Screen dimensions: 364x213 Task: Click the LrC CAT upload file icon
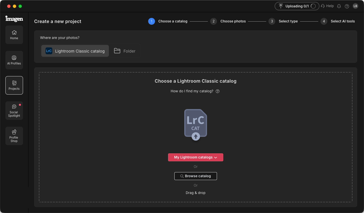tap(196, 125)
